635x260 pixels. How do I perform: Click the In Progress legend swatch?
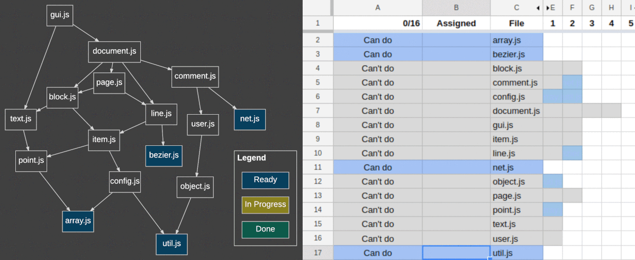tap(265, 205)
